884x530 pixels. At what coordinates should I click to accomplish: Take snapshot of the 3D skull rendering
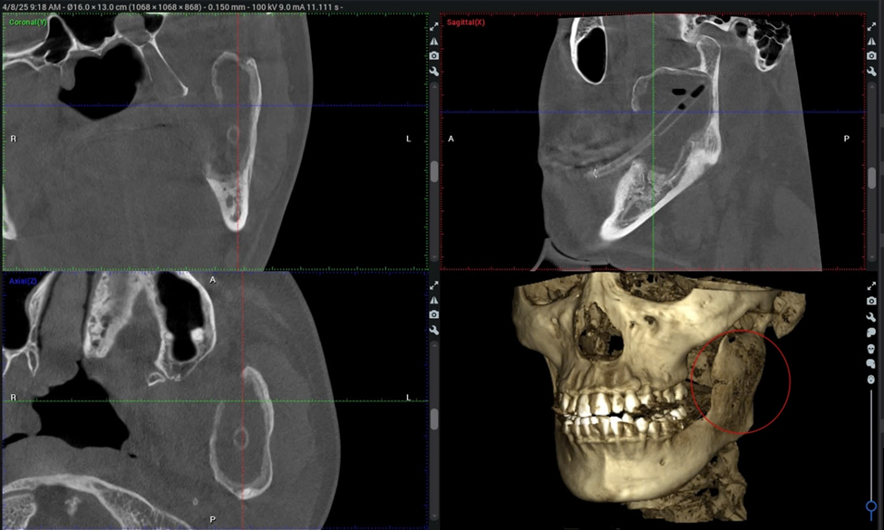[x=871, y=301]
